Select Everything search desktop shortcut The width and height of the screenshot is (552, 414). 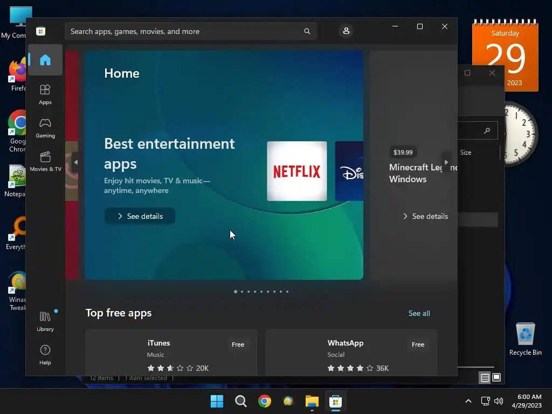pos(16,234)
